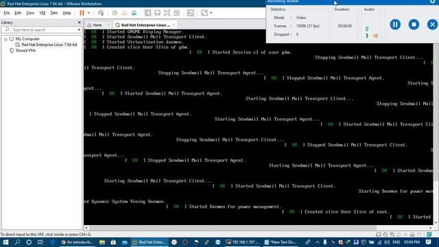
Task: Collapse the My Computer tree node
Action: (x=5, y=39)
